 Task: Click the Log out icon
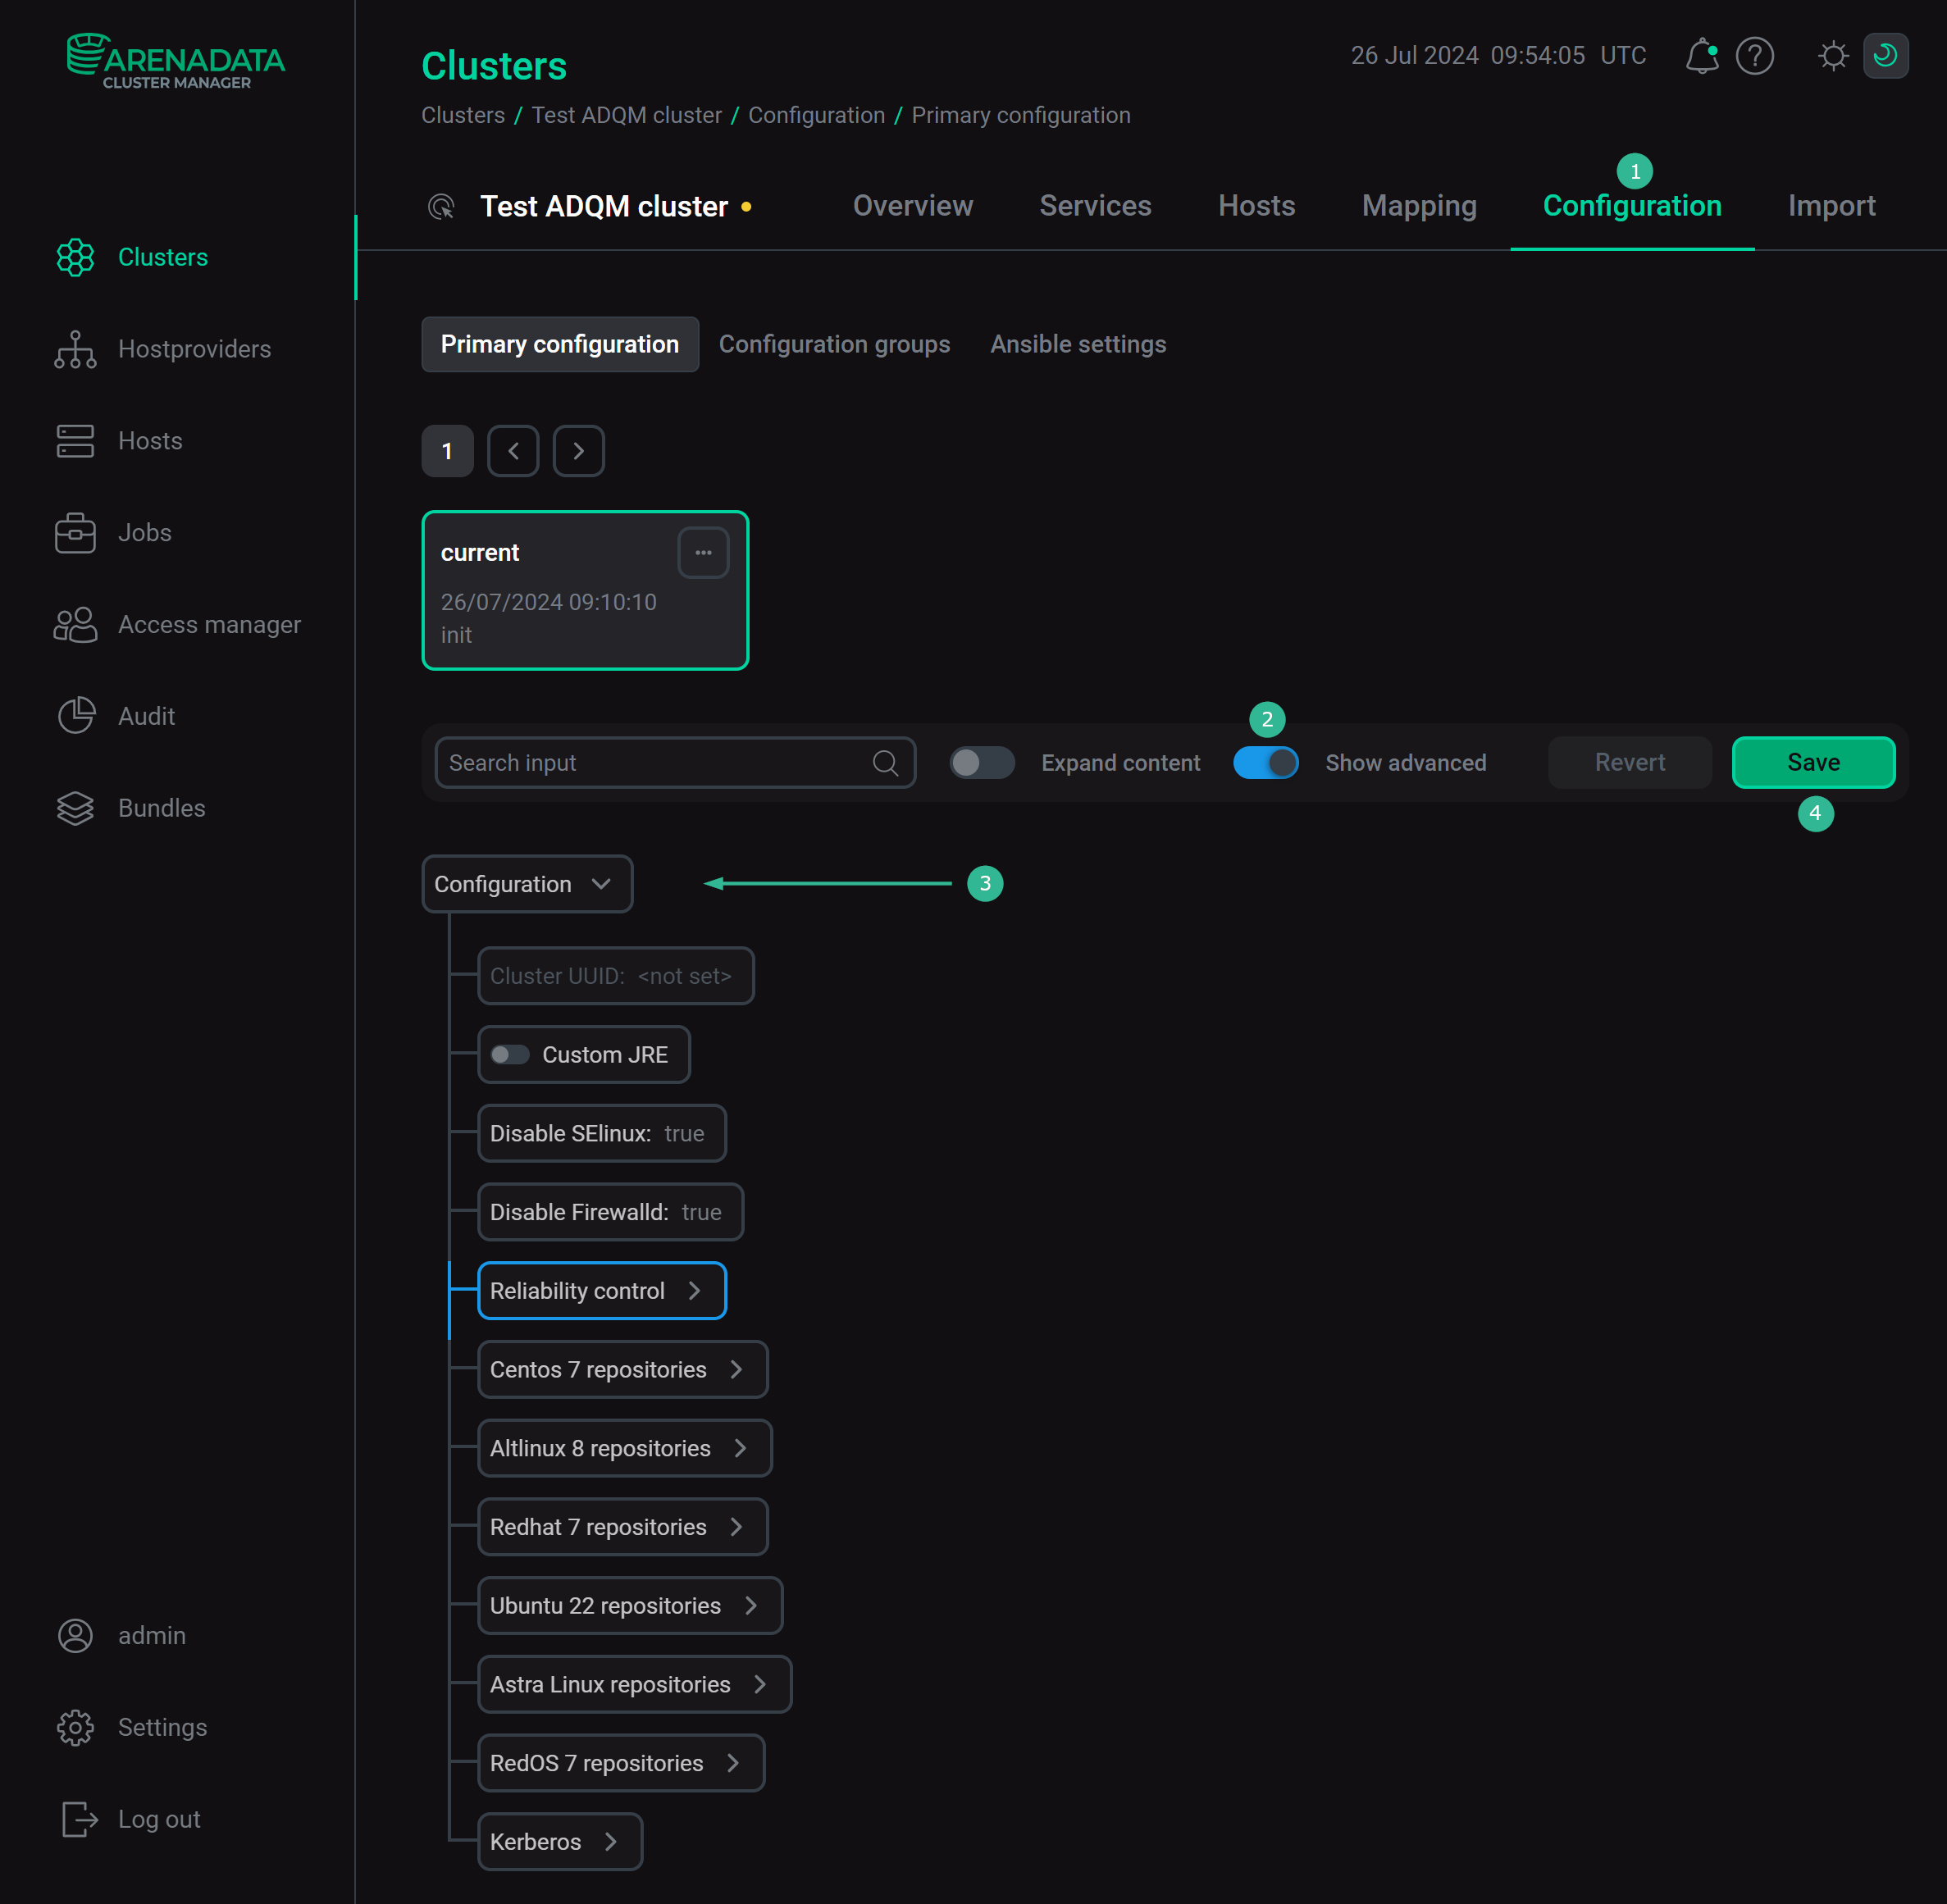(x=79, y=1819)
